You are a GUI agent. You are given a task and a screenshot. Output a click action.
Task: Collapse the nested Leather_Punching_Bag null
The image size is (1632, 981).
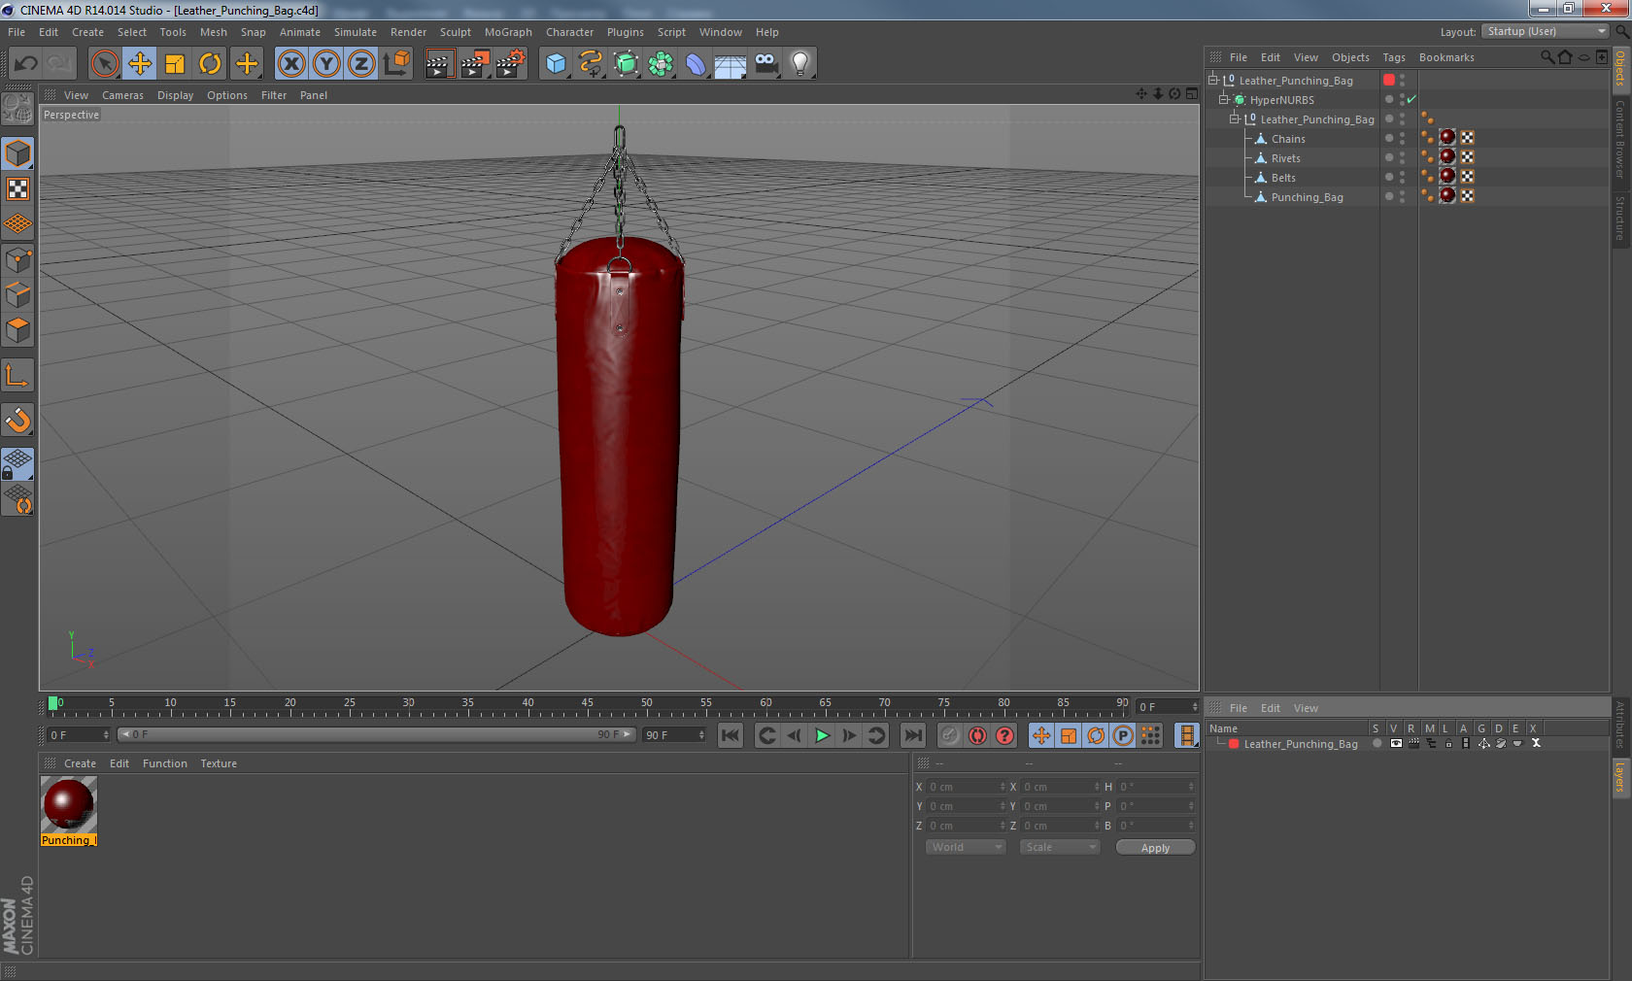click(x=1235, y=118)
